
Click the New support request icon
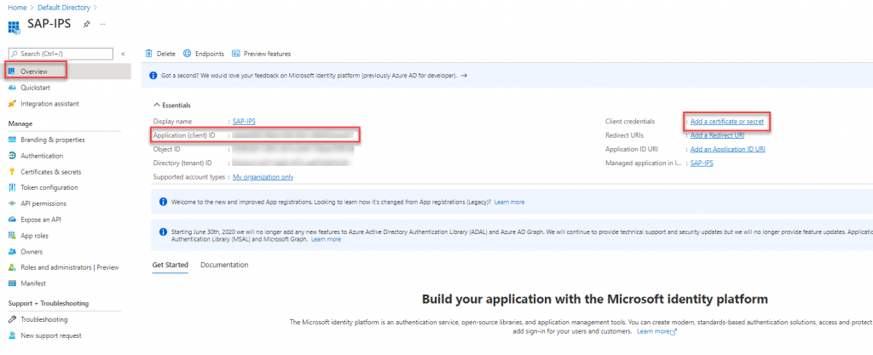coord(12,335)
